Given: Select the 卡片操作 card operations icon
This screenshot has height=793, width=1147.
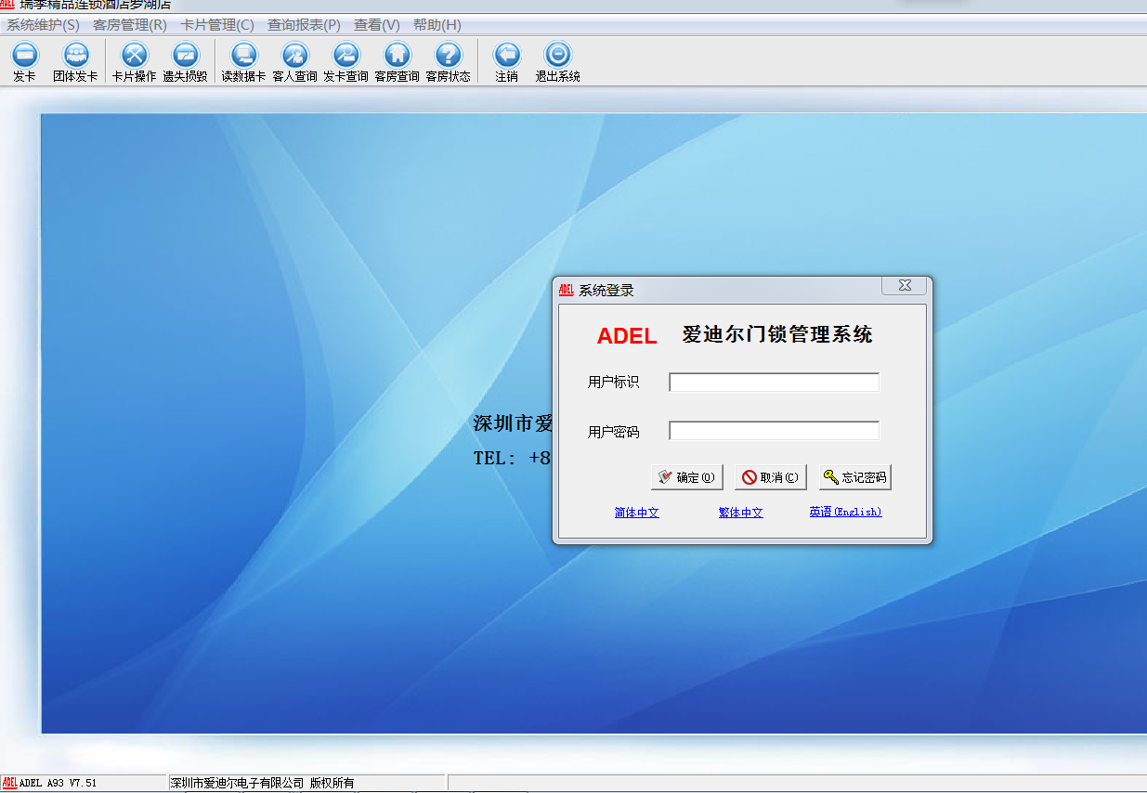Looking at the screenshot, I should click(135, 62).
